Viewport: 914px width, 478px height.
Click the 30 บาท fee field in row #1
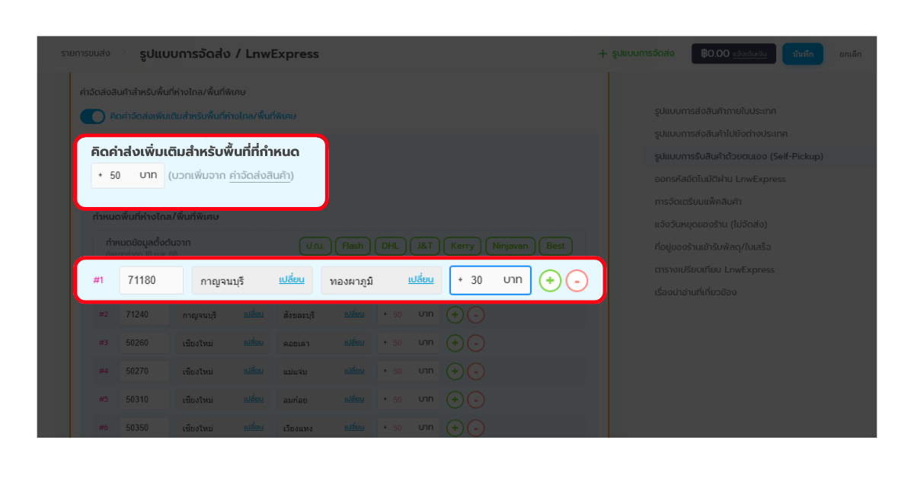(490, 280)
